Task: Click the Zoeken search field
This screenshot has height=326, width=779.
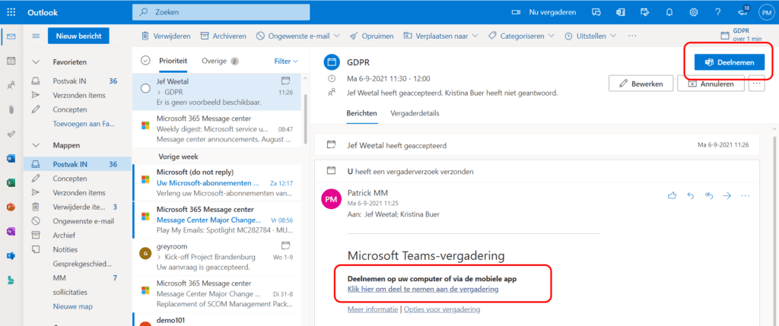Action: pyautogui.click(x=221, y=12)
